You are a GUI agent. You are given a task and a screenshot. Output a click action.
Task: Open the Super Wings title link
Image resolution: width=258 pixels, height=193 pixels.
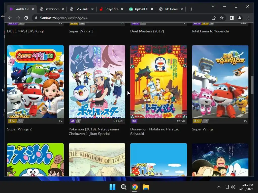pos(203,129)
